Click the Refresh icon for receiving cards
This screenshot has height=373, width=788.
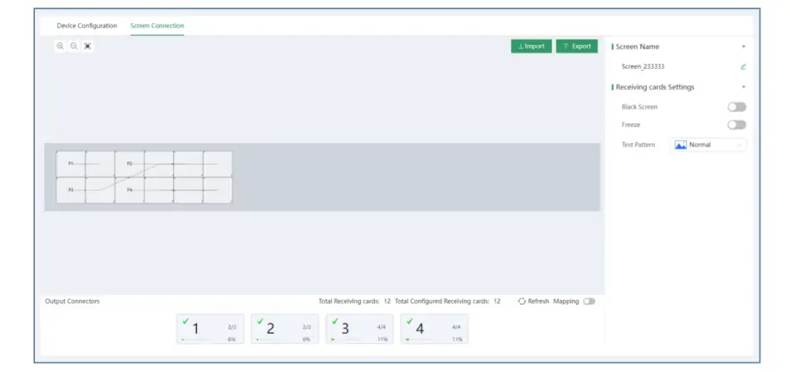tap(522, 302)
